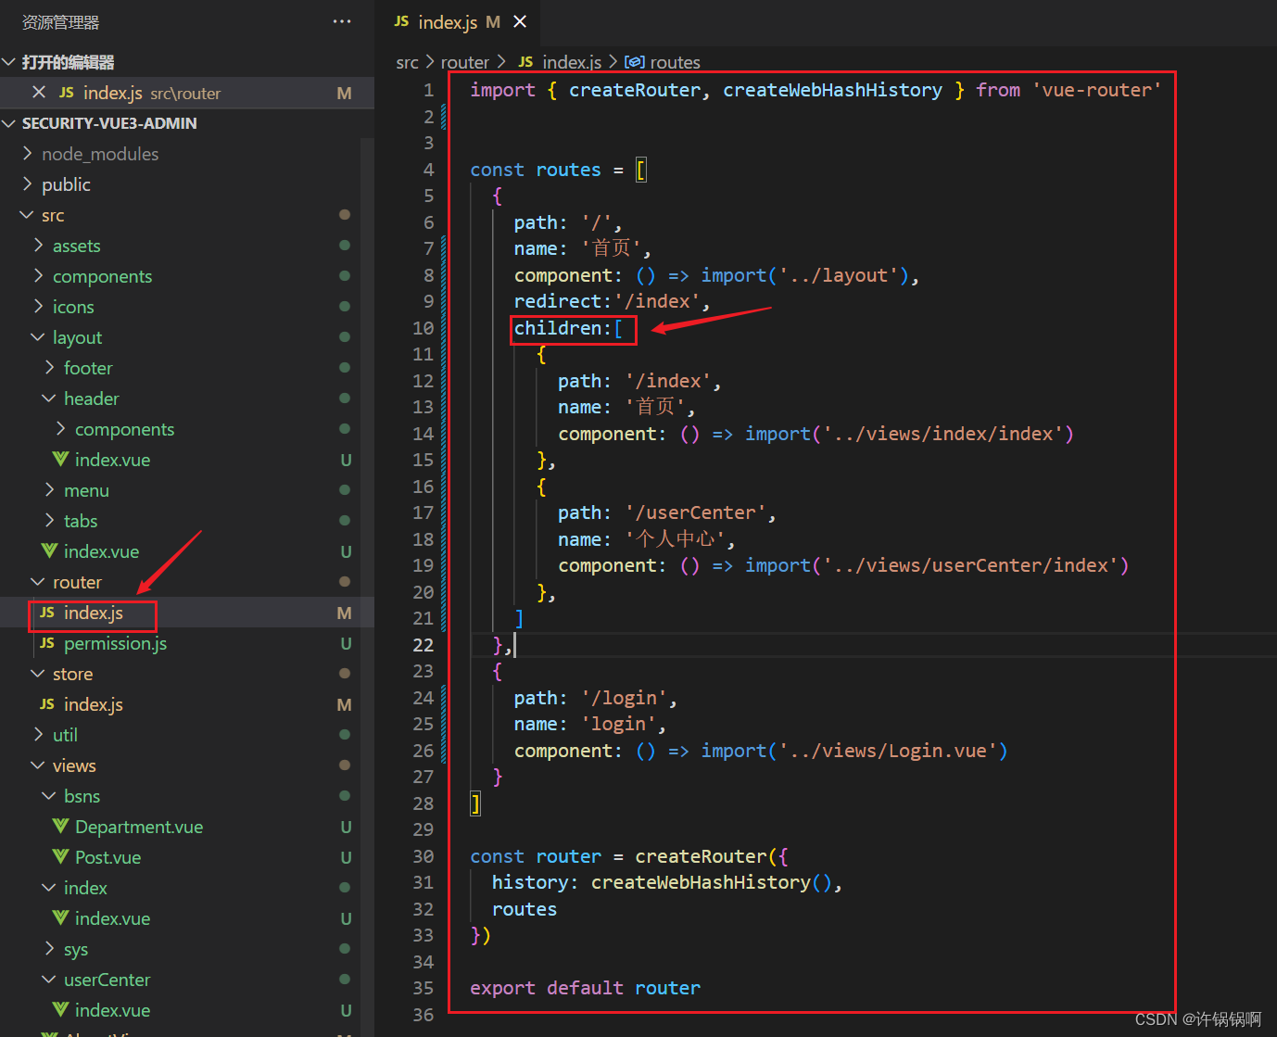
Task: Open the Explorer more actions ellipsis
Action: click(342, 21)
